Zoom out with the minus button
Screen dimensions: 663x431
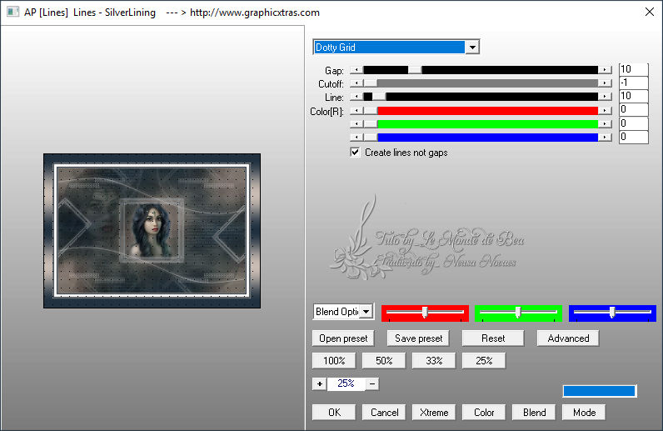click(372, 383)
